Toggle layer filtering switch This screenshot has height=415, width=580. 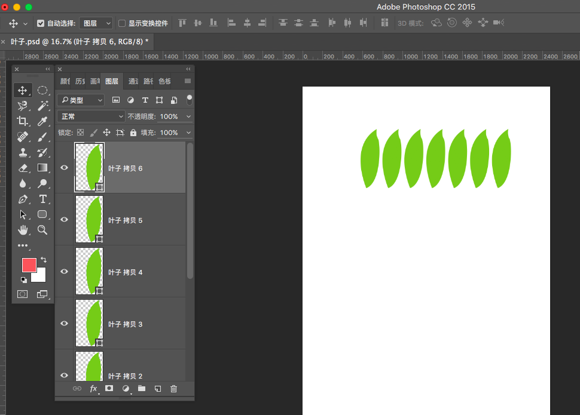190,100
